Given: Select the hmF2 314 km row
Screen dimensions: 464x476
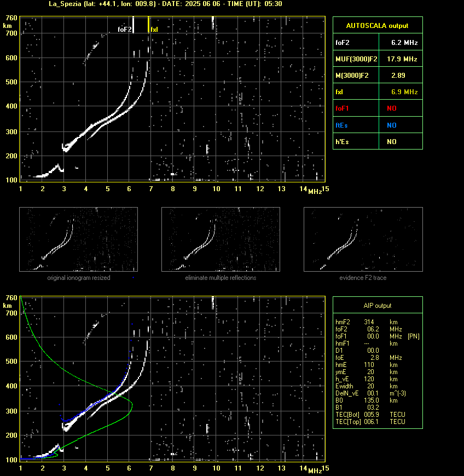Looking at the screenshot, I should (367, 322).
